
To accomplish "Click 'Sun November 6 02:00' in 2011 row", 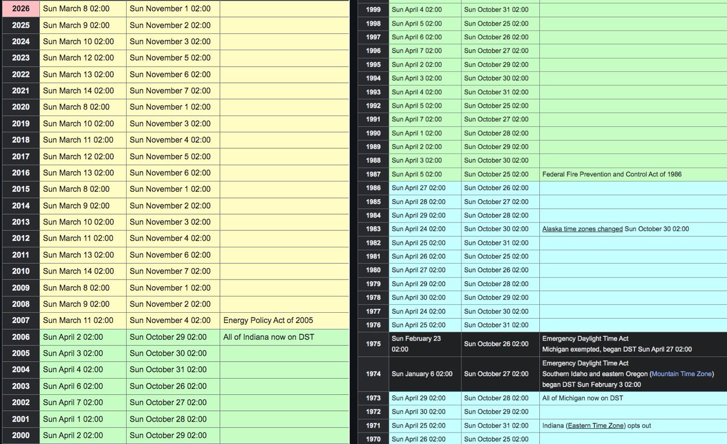I will pyautogui.click(x=170, y=255).
